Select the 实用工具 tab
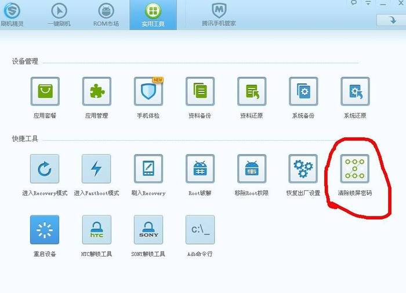406x293 pixels. tap(153, 14)
